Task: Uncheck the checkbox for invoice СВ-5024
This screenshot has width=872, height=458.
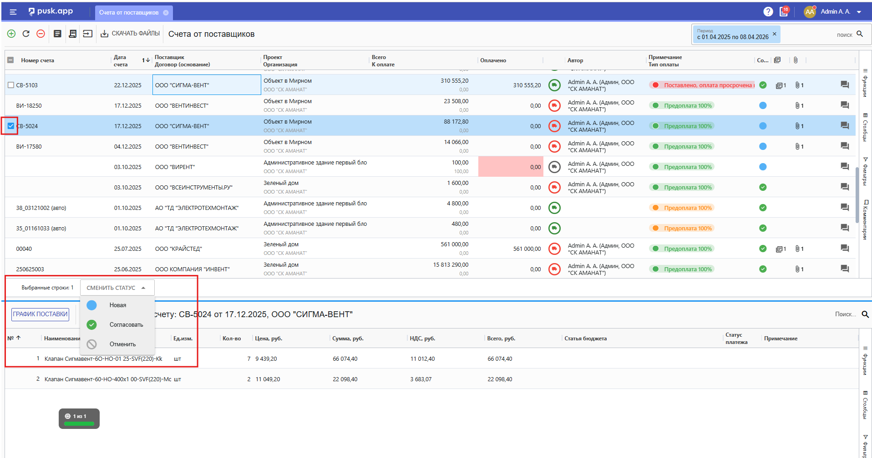Action: click(x=11, y=126)
